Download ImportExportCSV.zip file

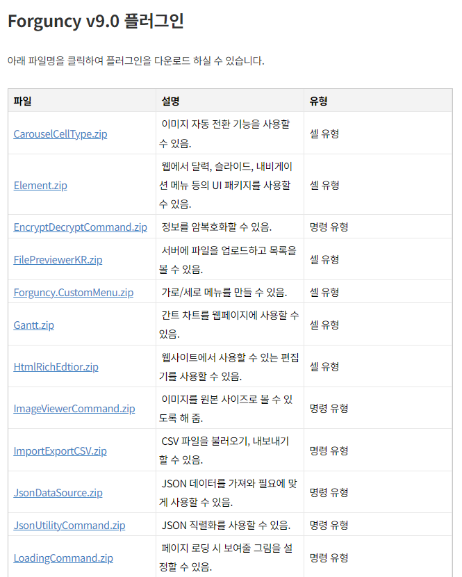point(60,450)
